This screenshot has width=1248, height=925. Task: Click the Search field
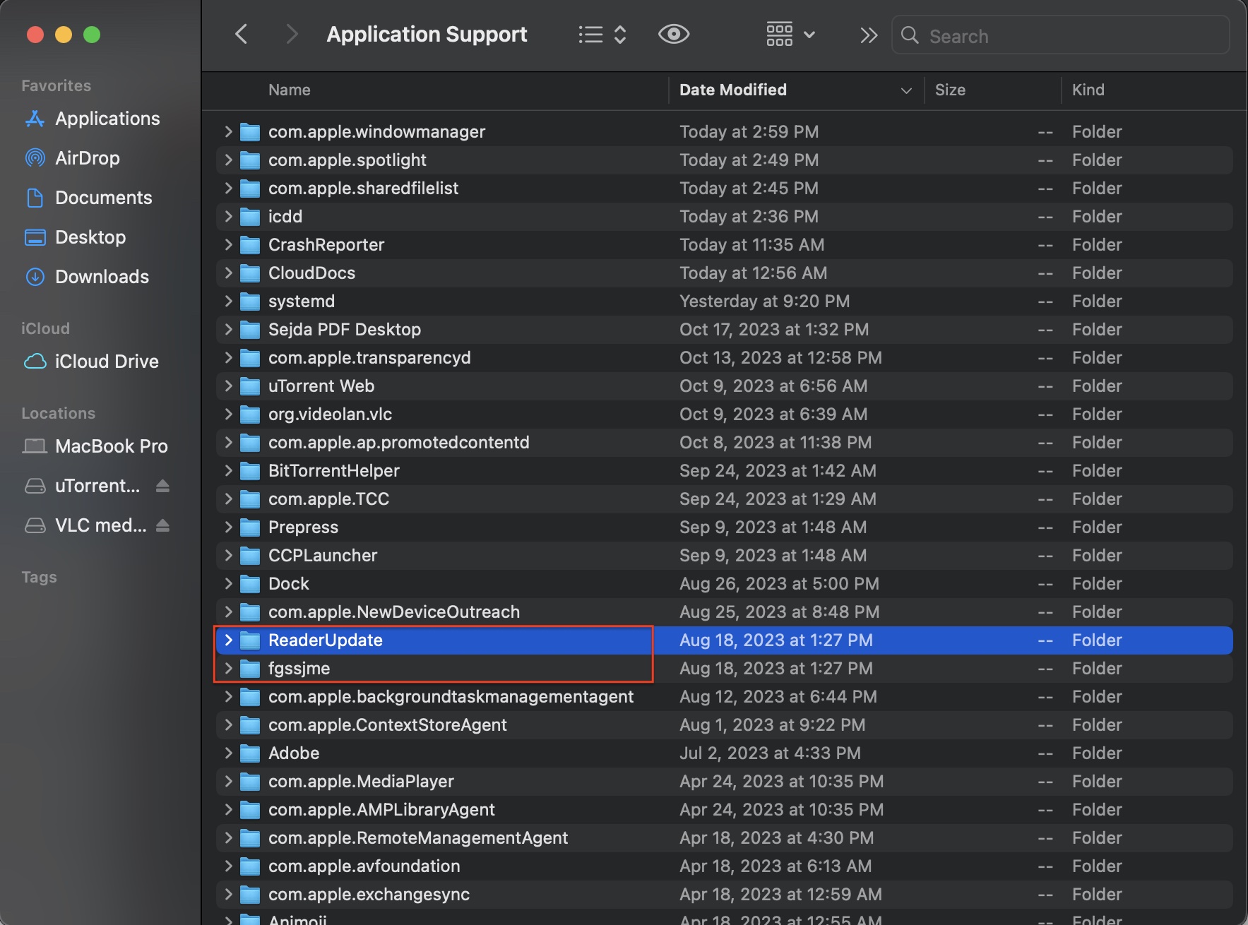coord(1059,36)
